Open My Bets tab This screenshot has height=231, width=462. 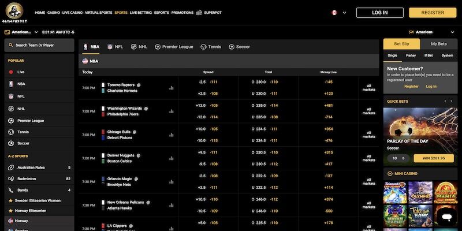coord(439,44)
